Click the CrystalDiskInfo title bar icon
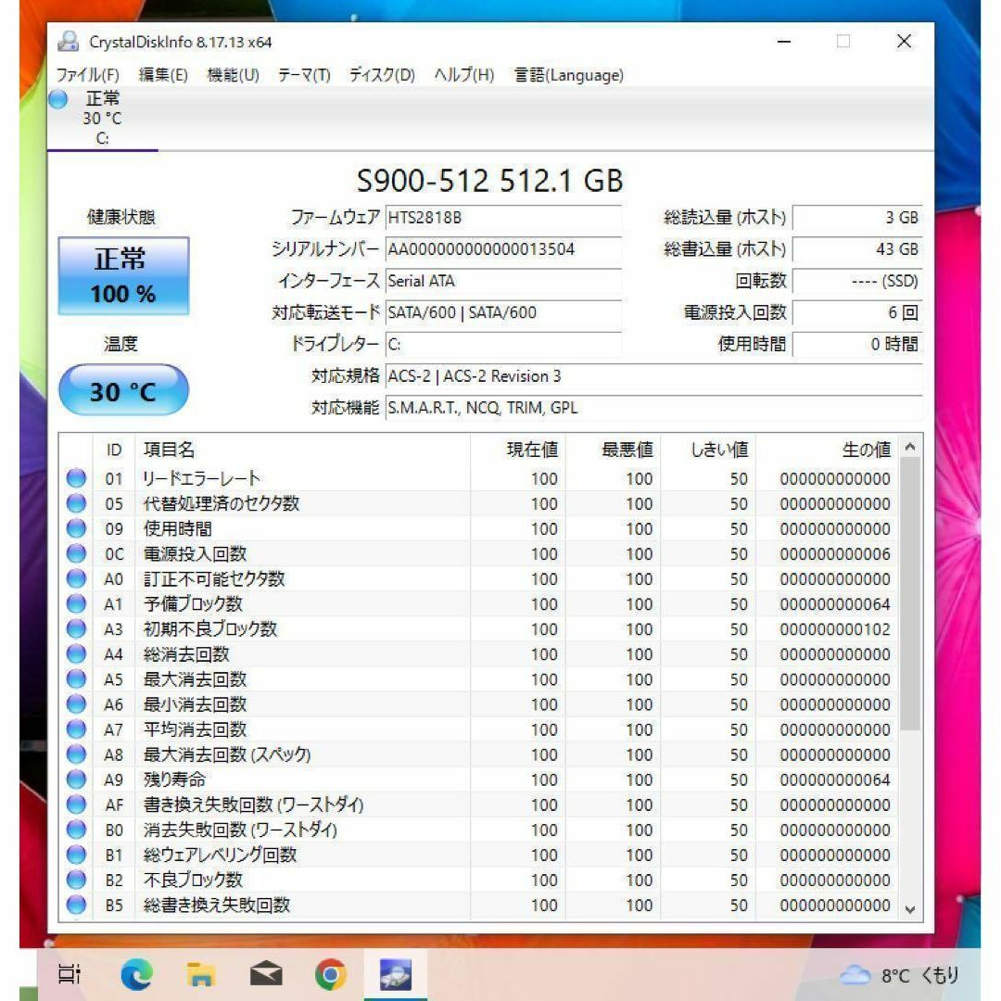This screenshot has height=1001, width=1001. click(68, 42)
